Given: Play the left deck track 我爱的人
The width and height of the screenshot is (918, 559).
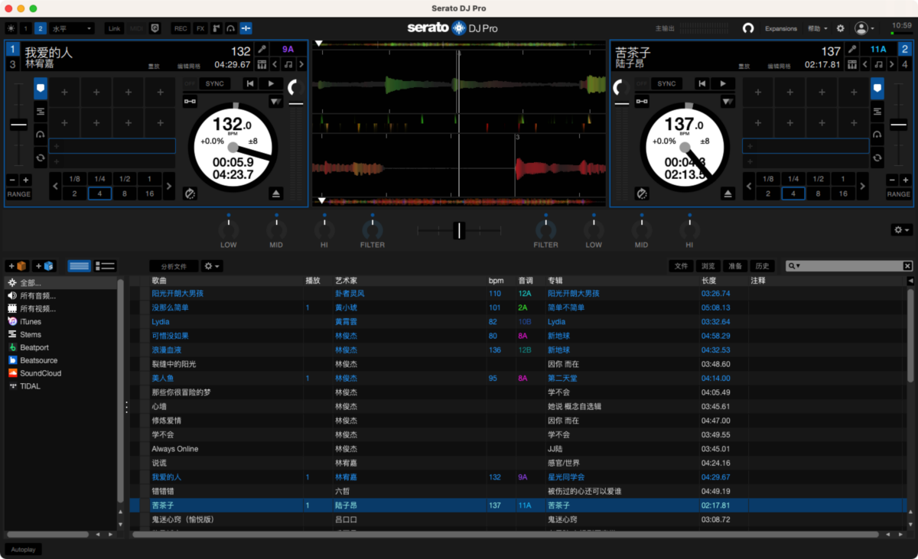Looking at the screenshot, I should tap(271, 83).
